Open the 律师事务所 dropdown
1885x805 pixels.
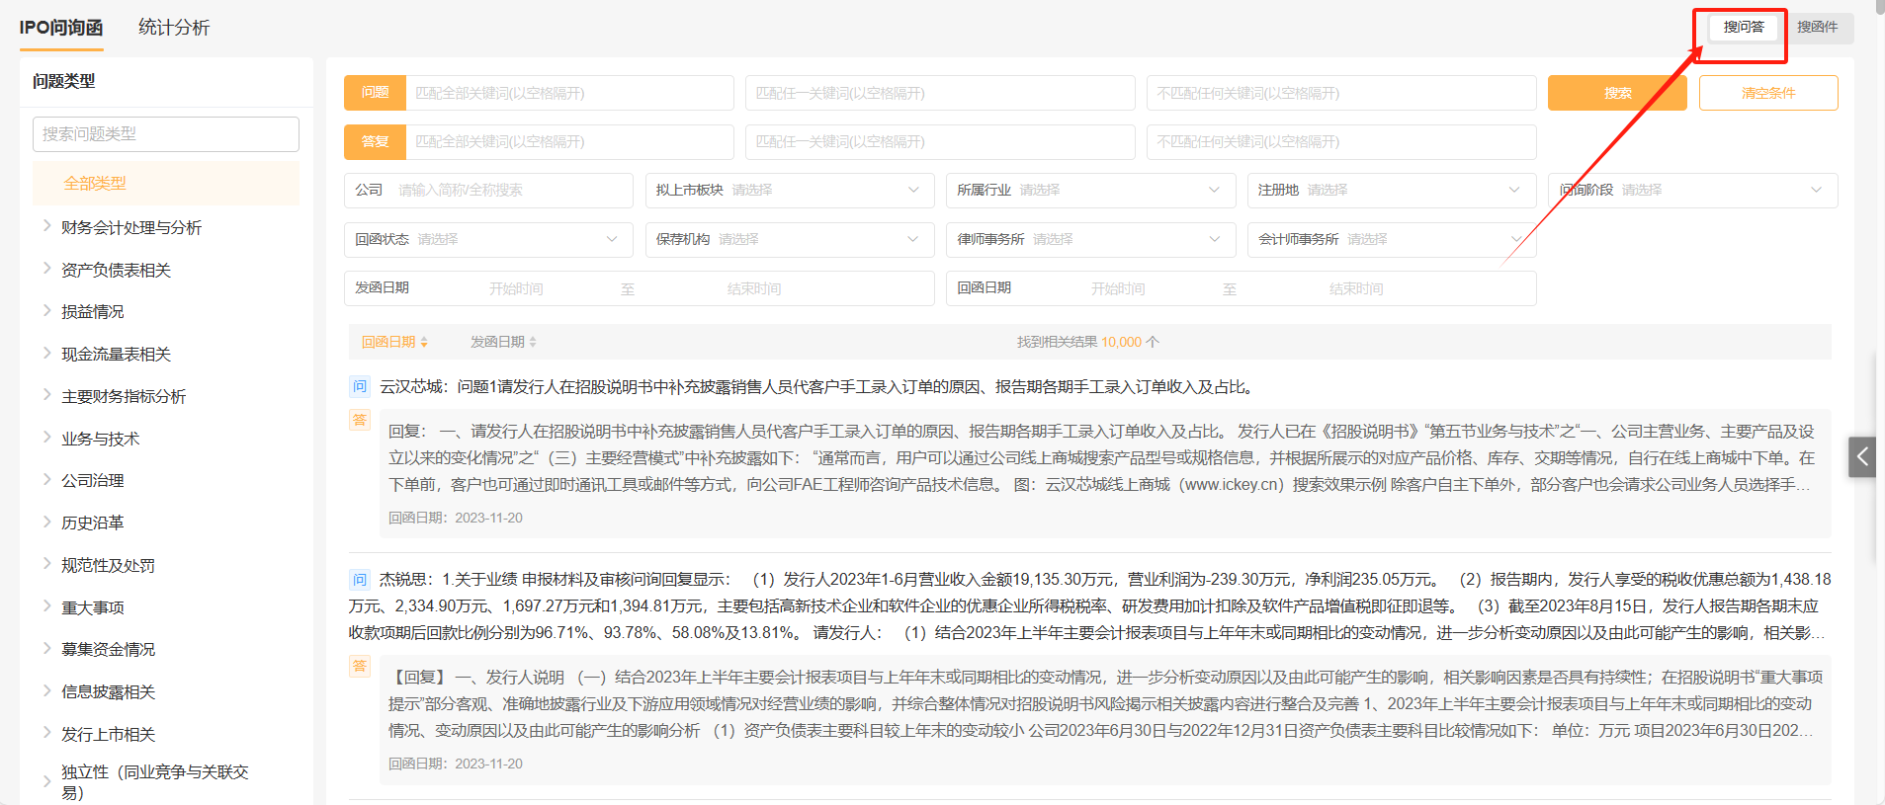pyautogui.click(x=1090, y=239)
